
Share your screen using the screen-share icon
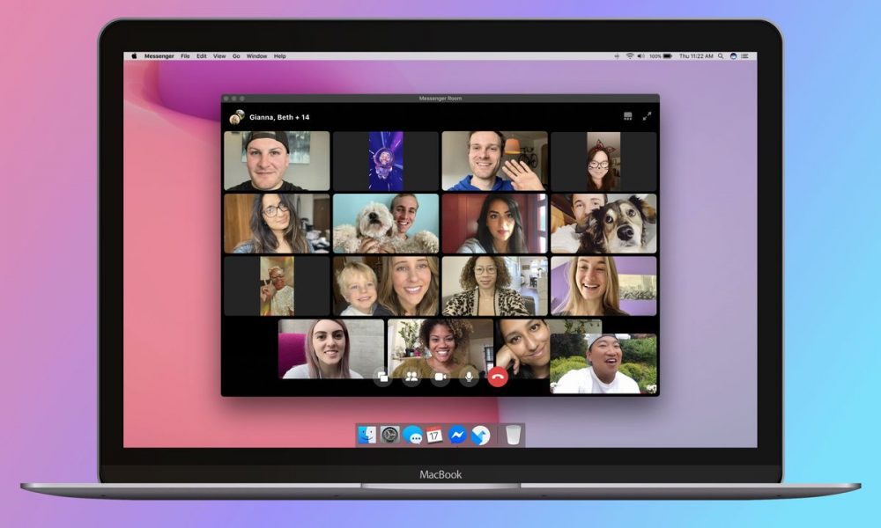tap(382, 377)
